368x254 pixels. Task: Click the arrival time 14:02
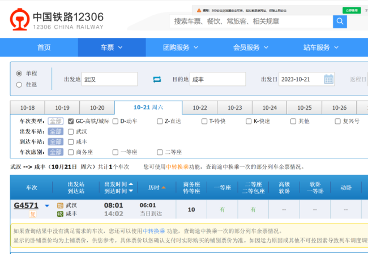point(114,214)
